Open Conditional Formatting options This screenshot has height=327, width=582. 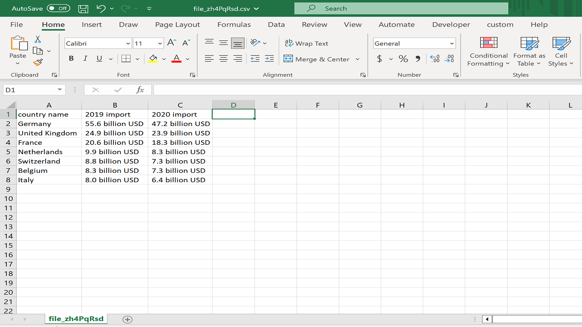pos(488,51)
